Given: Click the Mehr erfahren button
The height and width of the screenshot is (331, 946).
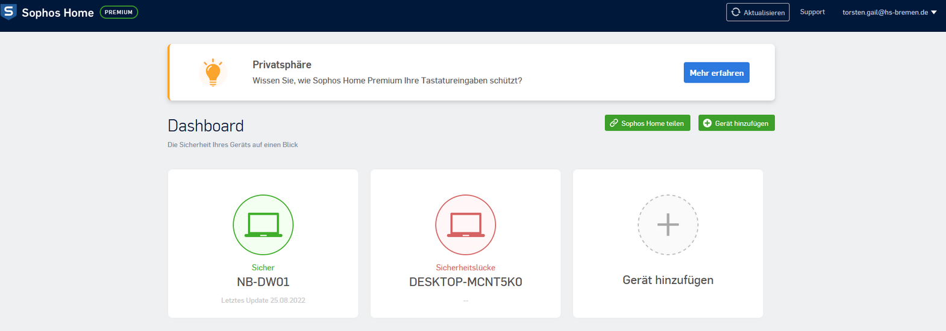Looking at the screenshot, I should click(x=716, y=73).
